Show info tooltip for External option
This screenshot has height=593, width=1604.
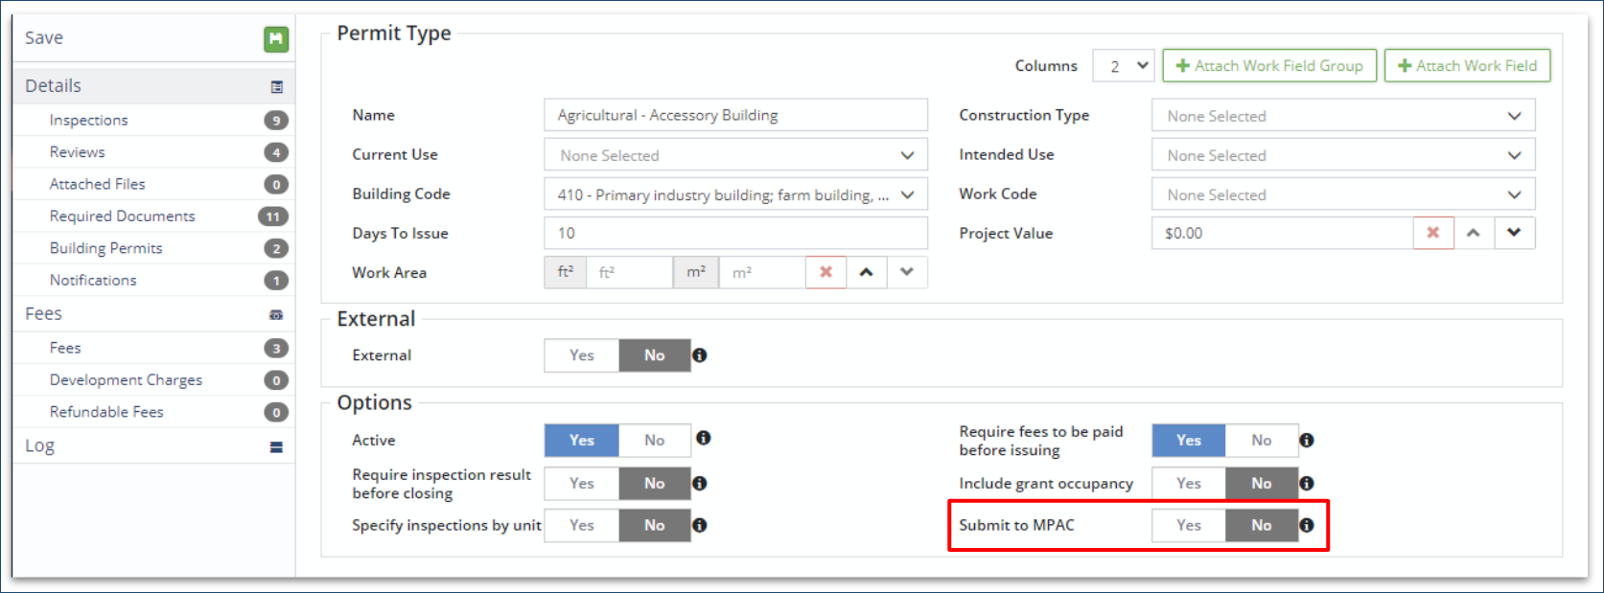click(700, 355)
